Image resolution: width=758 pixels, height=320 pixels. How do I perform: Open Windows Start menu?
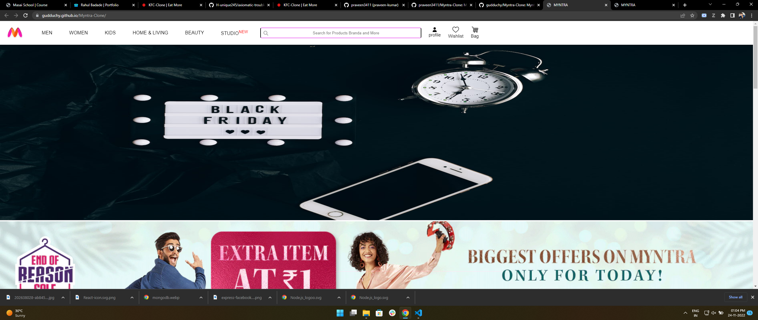click(x=340, y=313)
